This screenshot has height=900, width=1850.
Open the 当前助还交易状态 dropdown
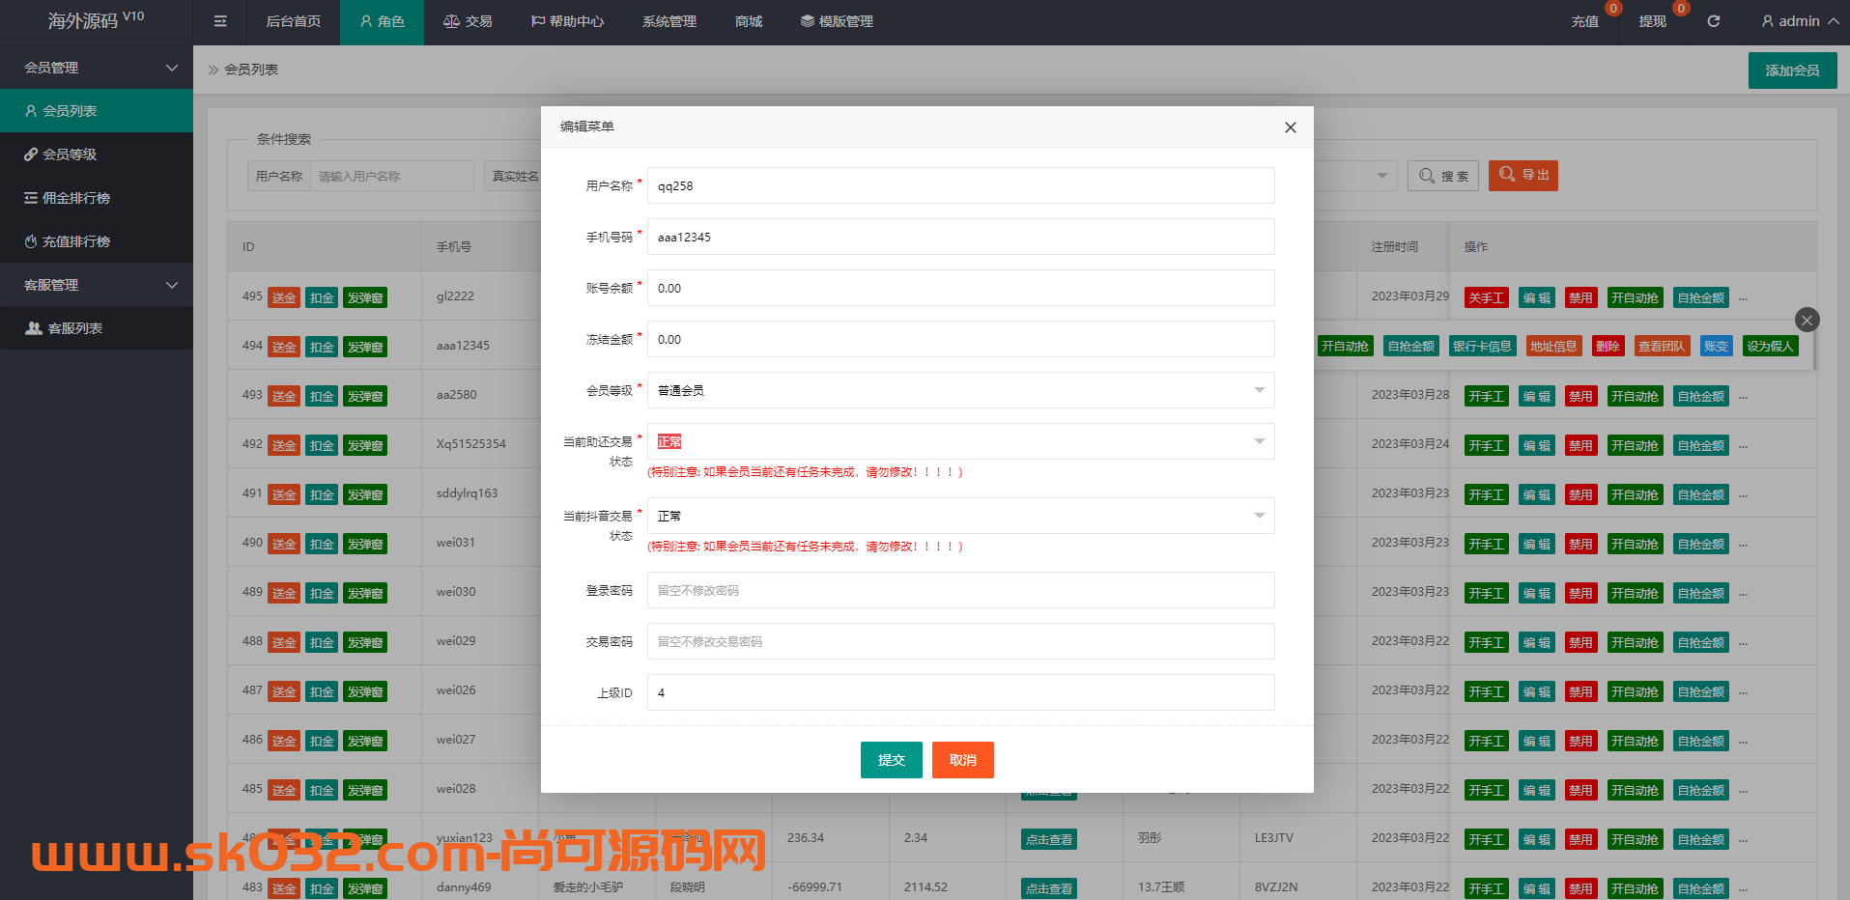coord(960,441)
